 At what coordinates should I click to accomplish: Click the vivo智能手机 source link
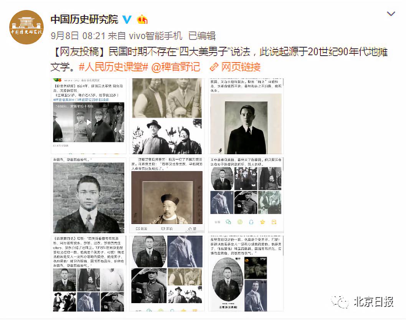tap(156, 36)
